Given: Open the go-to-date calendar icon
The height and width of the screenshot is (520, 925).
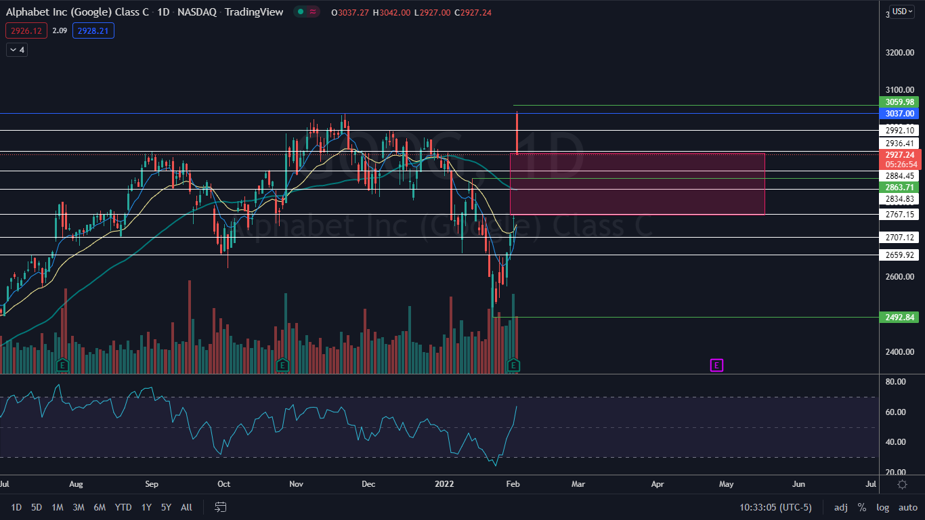Looking at the screenshot, I should click(x=220, y=507).
